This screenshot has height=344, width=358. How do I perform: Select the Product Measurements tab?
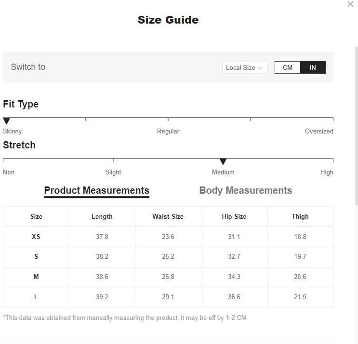click(96, 190)
